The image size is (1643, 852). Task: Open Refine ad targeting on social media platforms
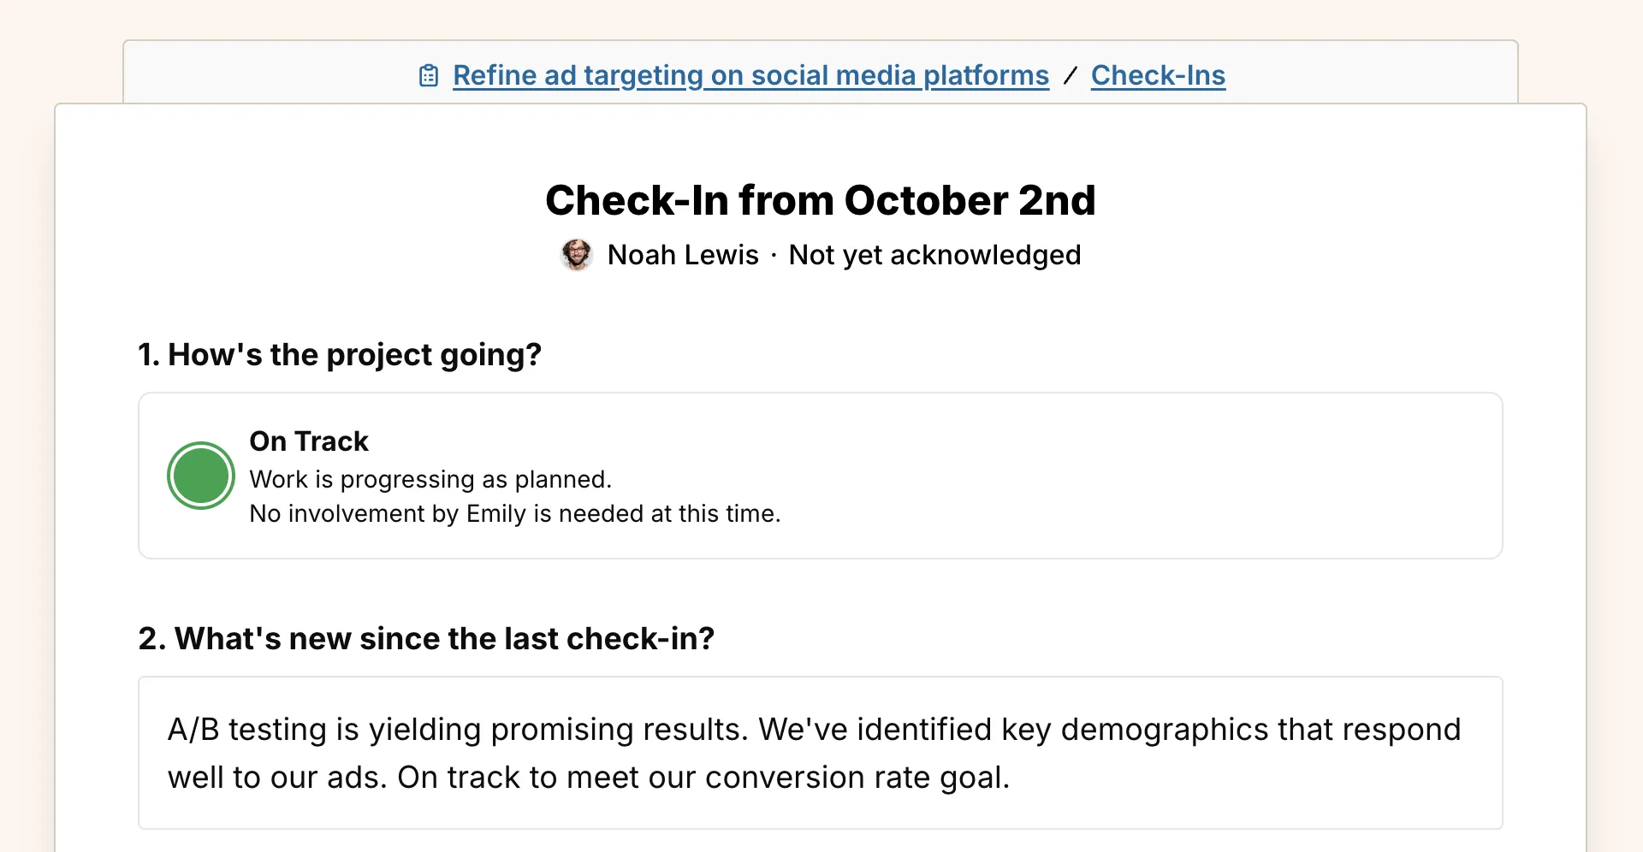coord(750,75)
